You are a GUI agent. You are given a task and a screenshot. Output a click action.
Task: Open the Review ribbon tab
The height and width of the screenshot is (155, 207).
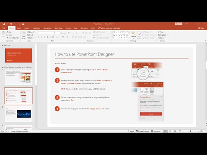click(x=68, y=28)
